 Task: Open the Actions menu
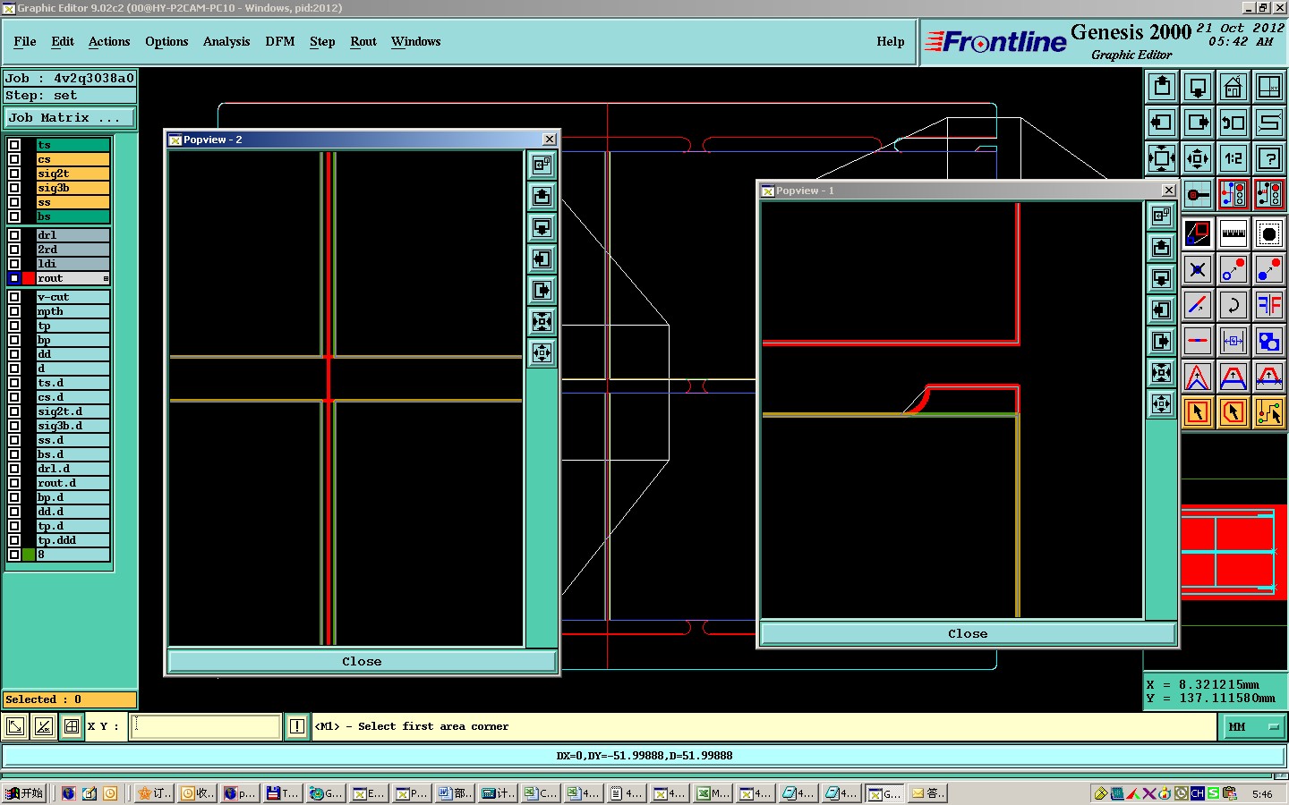tap(109, 41)
